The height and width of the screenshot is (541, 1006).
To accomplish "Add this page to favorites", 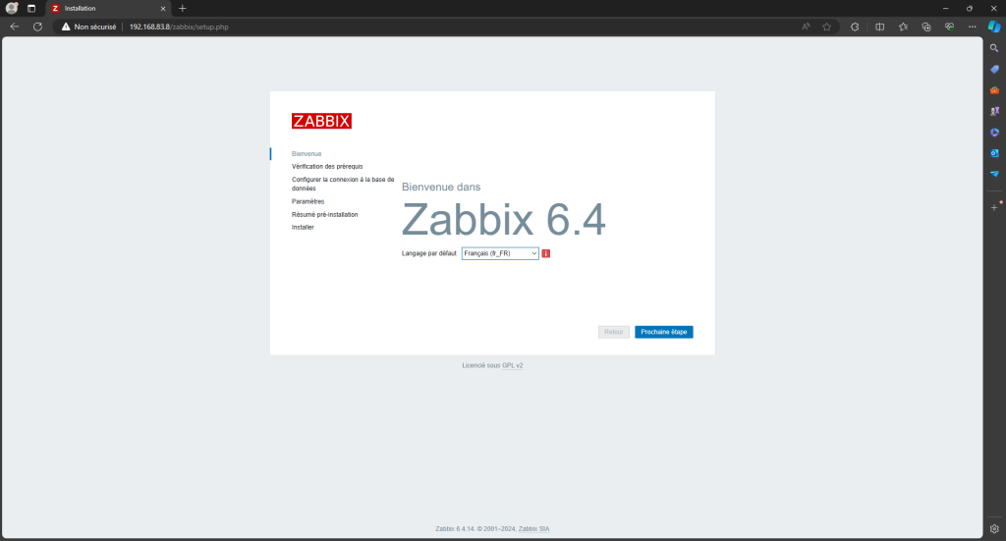I will coord(827,27).
